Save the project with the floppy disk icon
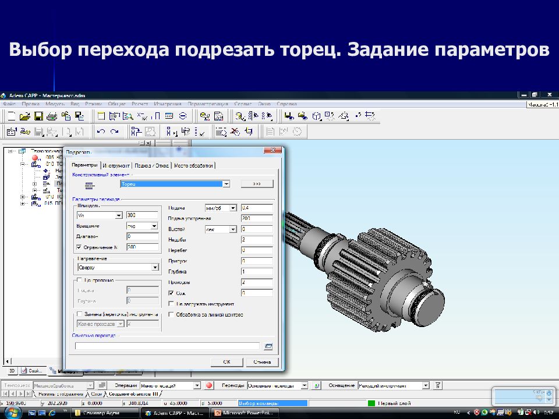The width and height of the screenshot is (559, 419). point(38,116)
